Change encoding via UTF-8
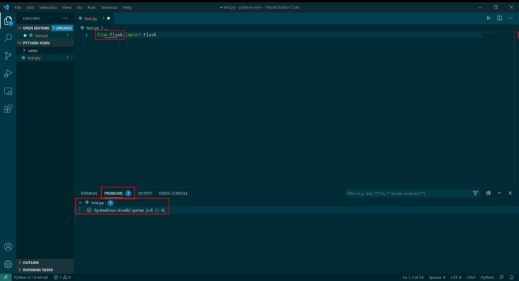Viewport: 519px width, 281px height. [x=456, y=277]
